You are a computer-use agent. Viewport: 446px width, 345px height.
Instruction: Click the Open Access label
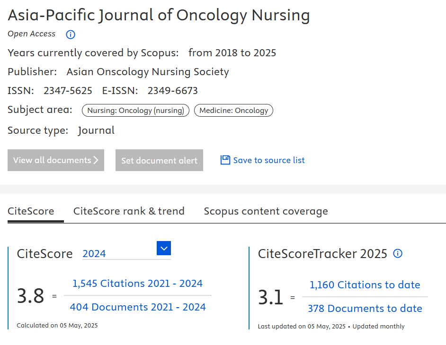pyautogui.click(x=32, y=34)
